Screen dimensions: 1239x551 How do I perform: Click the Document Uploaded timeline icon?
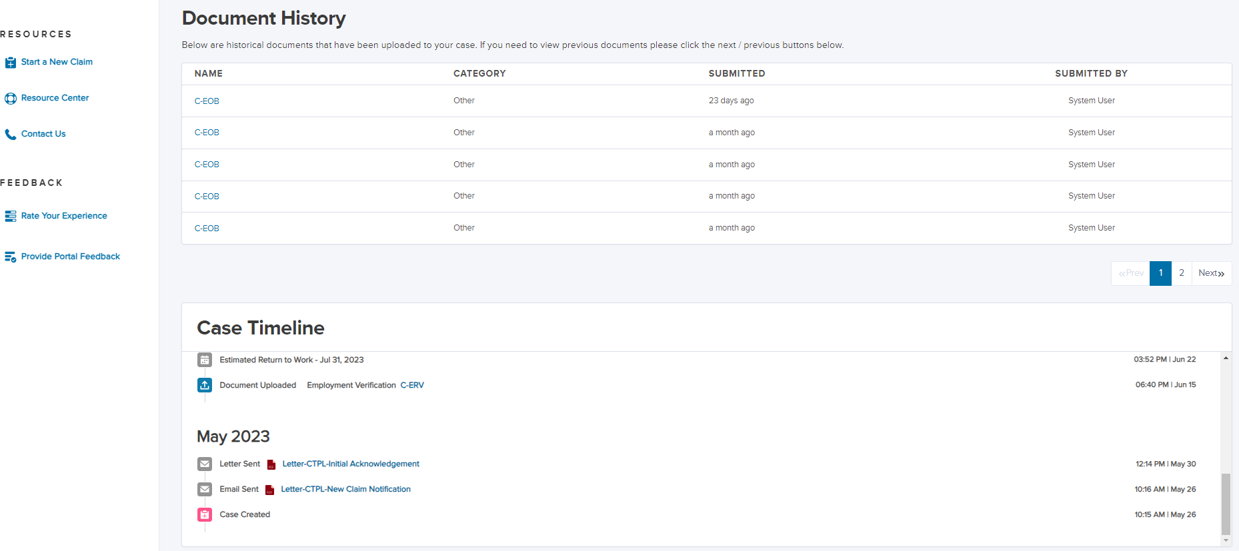coord(205,385)
